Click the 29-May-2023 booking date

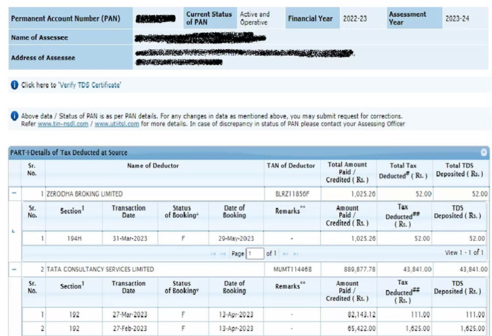(236, 238)
